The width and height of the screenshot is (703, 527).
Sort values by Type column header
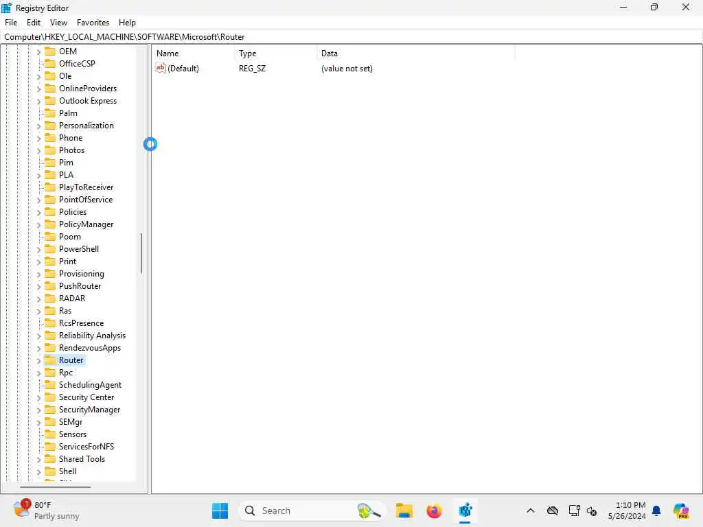tap(275, 54)
